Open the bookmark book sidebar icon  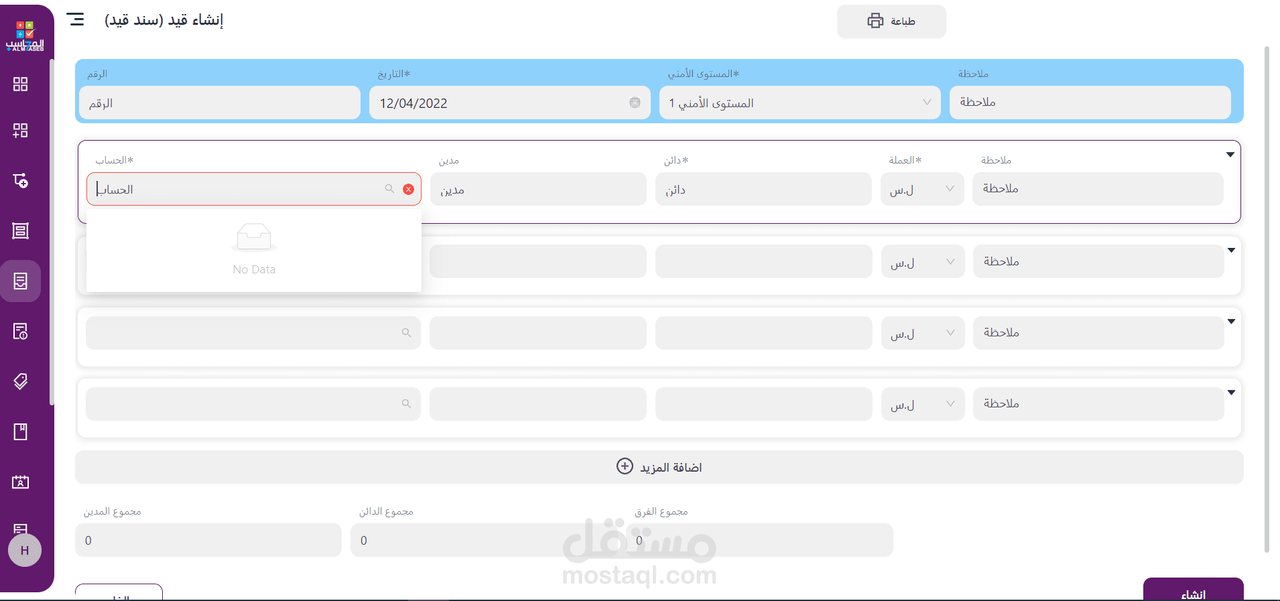pyautogui.click(x=21, y=431)
